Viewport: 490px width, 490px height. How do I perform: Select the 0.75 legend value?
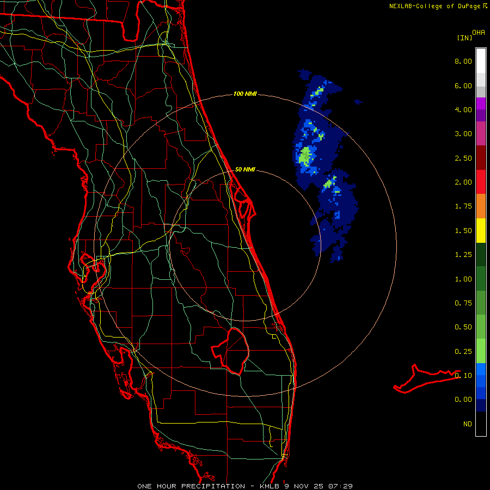tap(463, 303)
